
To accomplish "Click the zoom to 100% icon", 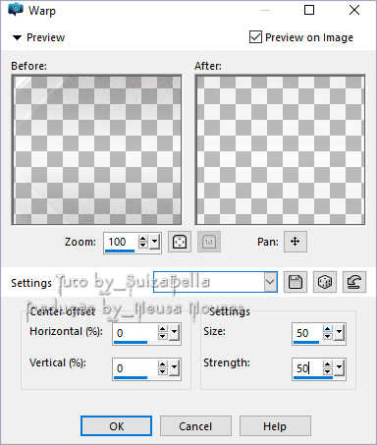I will click(x=209, y=242).
